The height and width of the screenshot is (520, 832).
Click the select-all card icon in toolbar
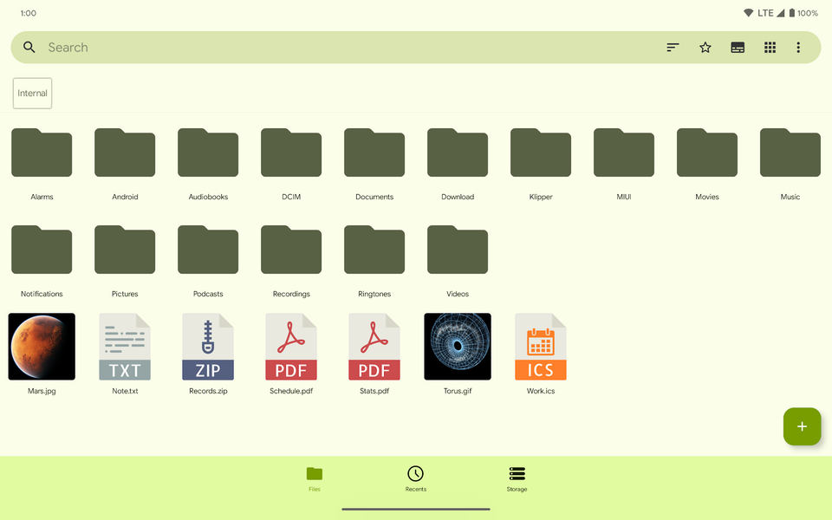click(x=738, y=48)
